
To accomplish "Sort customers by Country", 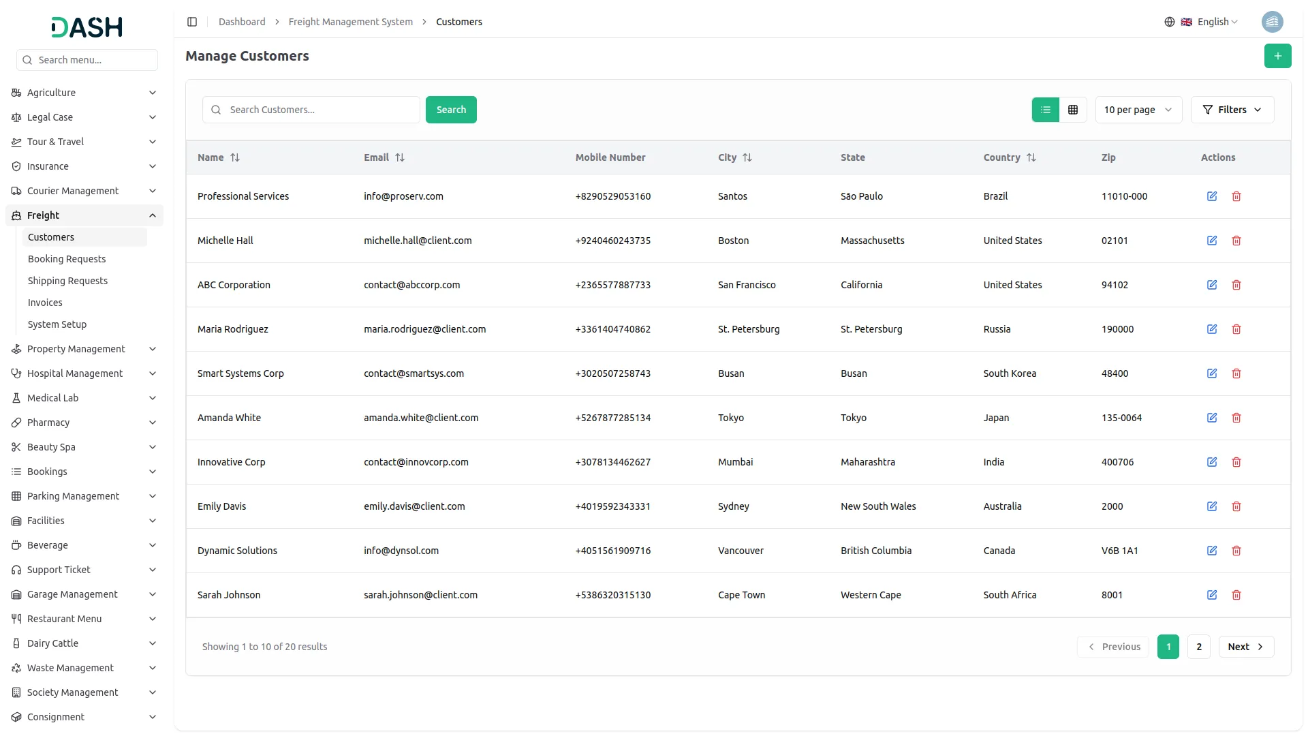I will coord(1032,157).
